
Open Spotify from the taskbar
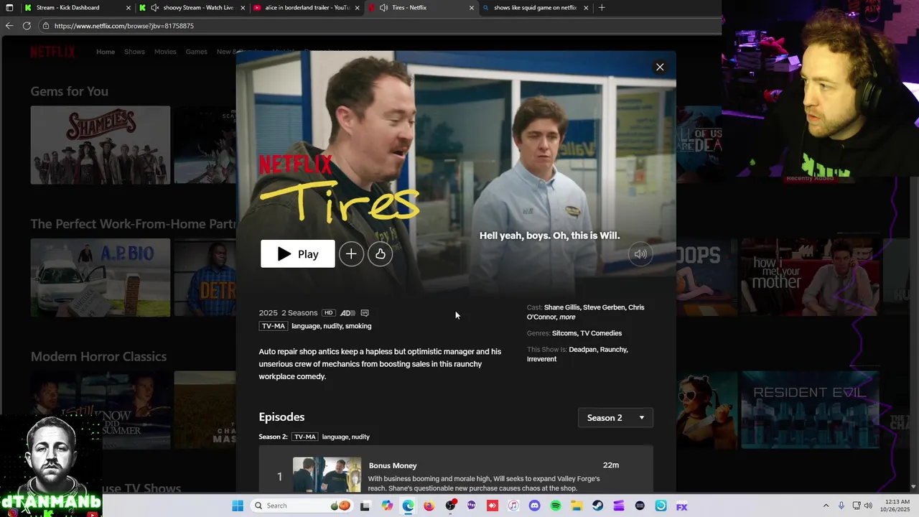tap(556, 506)
